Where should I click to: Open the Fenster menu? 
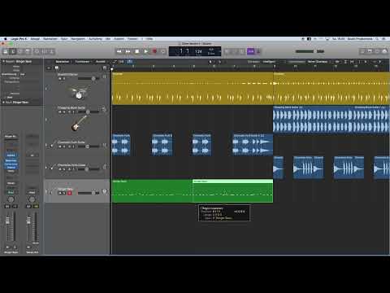click(x=132, y=39)
